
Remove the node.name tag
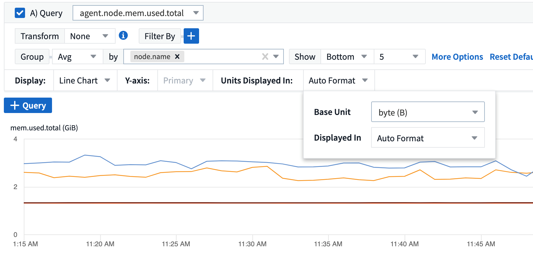(x=177, y=57)
